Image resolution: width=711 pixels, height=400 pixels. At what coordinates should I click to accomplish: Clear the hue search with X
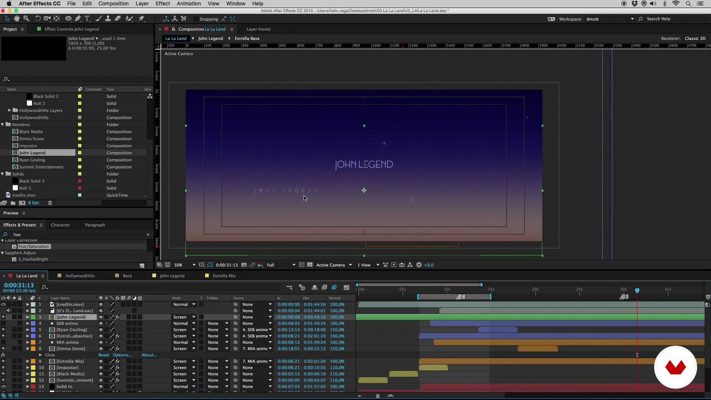pyautogui.click(x=148, y=234)
